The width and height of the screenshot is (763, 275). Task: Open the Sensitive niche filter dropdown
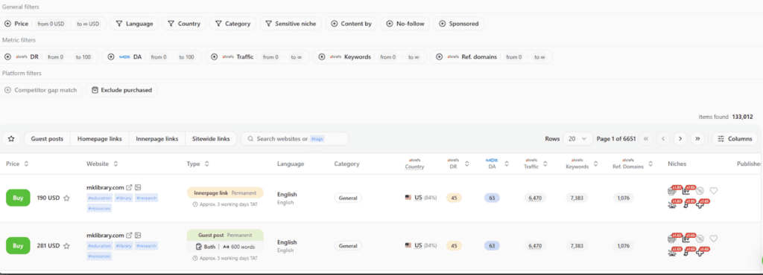(x=291, y=23)
